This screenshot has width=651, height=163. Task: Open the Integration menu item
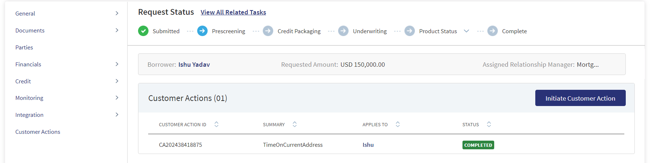pyautogui.click(x=29, y=115)
